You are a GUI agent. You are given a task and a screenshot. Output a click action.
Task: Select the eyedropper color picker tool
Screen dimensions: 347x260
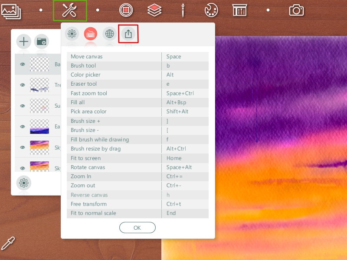click(x=8, y=243)
